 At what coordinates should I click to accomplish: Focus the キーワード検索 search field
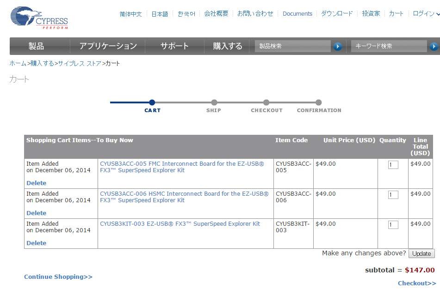point(389,46)
